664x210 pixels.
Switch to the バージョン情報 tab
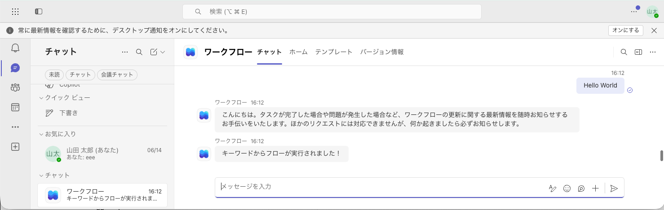coord(382,52)
